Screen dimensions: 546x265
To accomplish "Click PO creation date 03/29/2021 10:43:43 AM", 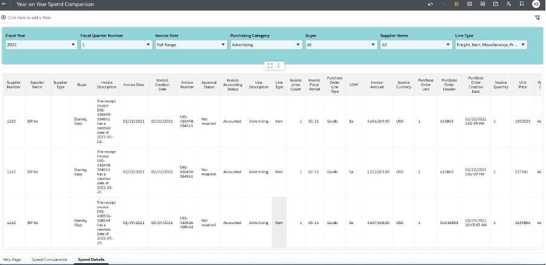I will coord(476,223).
